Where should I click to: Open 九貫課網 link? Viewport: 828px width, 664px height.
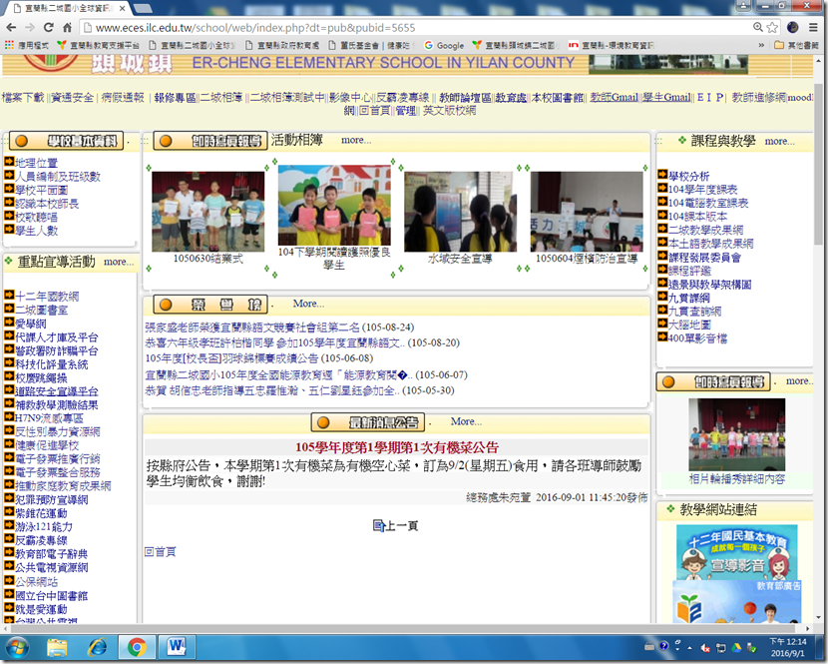pyautogui.click(x=689, y=298)
